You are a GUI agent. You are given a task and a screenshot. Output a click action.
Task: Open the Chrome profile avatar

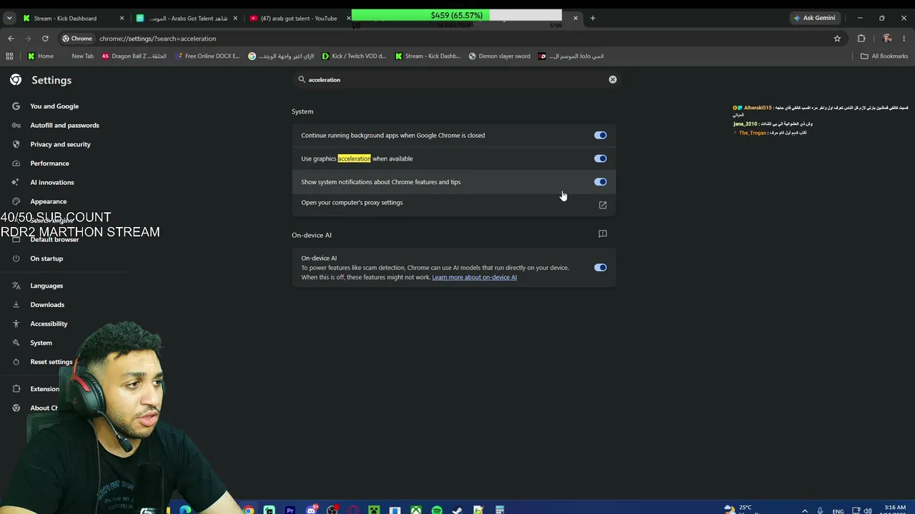tap(887, 39)
